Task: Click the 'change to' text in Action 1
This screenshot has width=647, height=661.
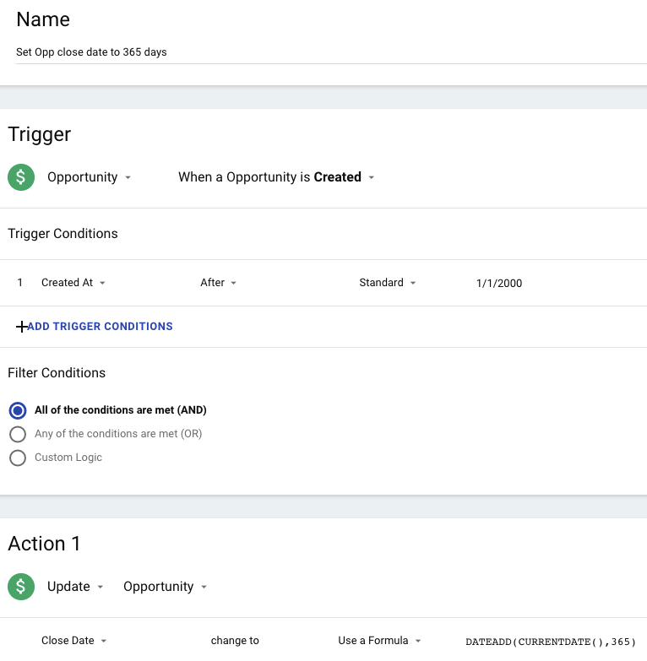Action: 235,641
